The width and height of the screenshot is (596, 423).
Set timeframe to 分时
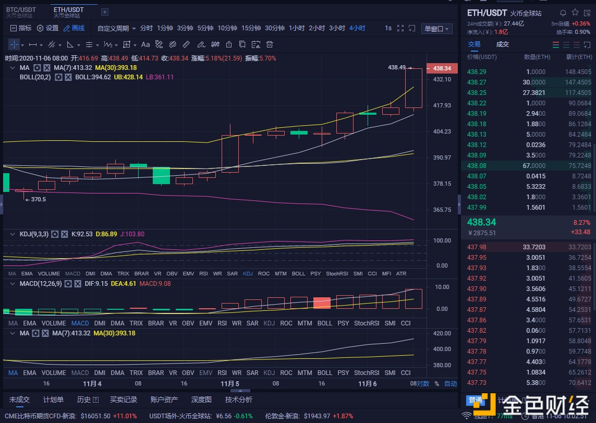[146, 28]
